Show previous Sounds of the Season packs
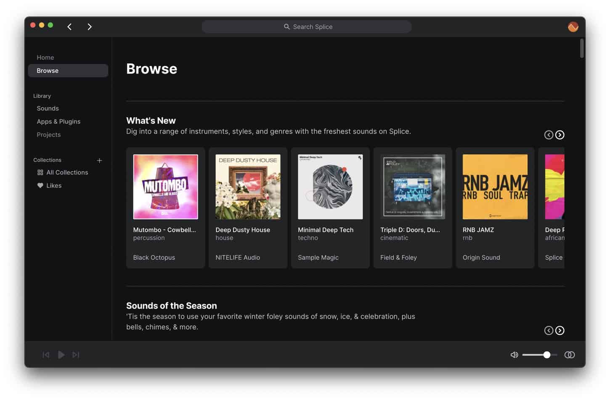610x400 pixels. (549, 331)
